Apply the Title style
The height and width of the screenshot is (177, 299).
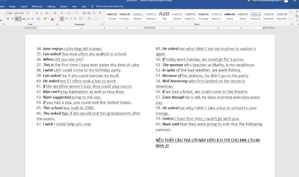pyautogui.click(x=164, y=16)
